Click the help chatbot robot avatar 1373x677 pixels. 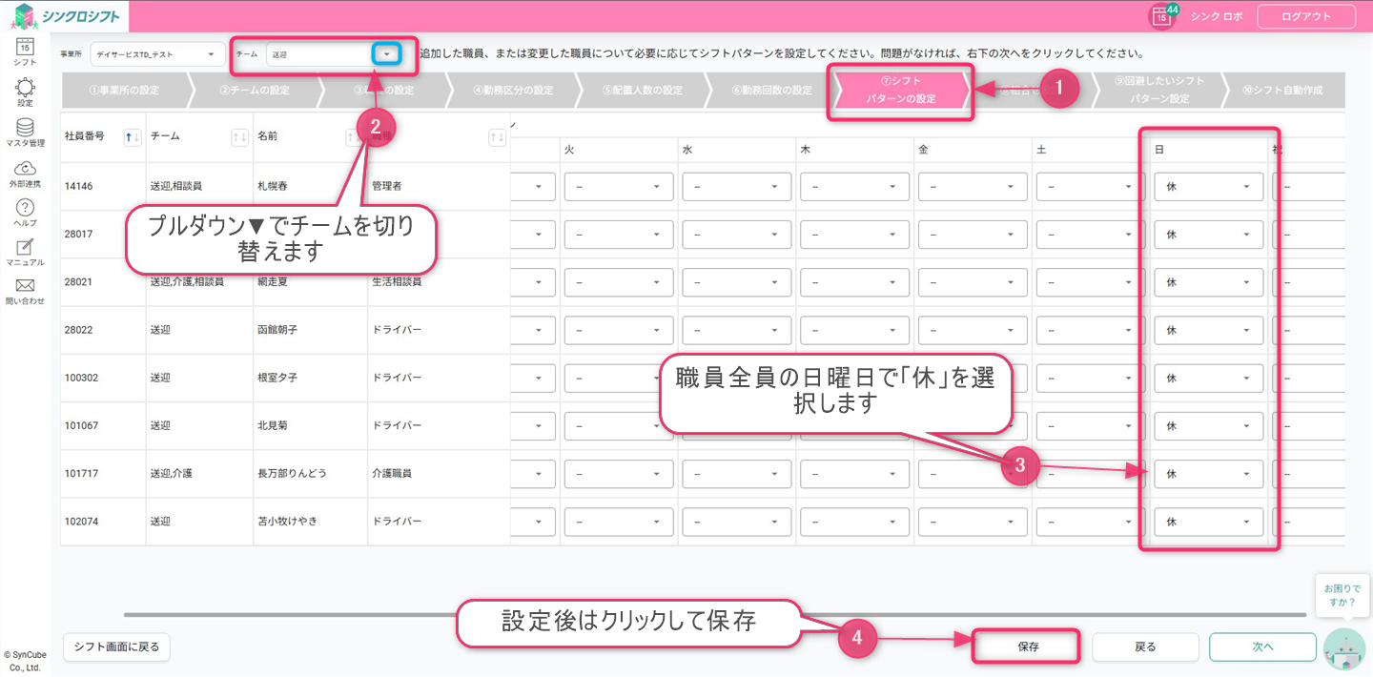click(1344, 648)
